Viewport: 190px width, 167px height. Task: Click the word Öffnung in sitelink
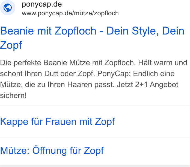(49, 151)
